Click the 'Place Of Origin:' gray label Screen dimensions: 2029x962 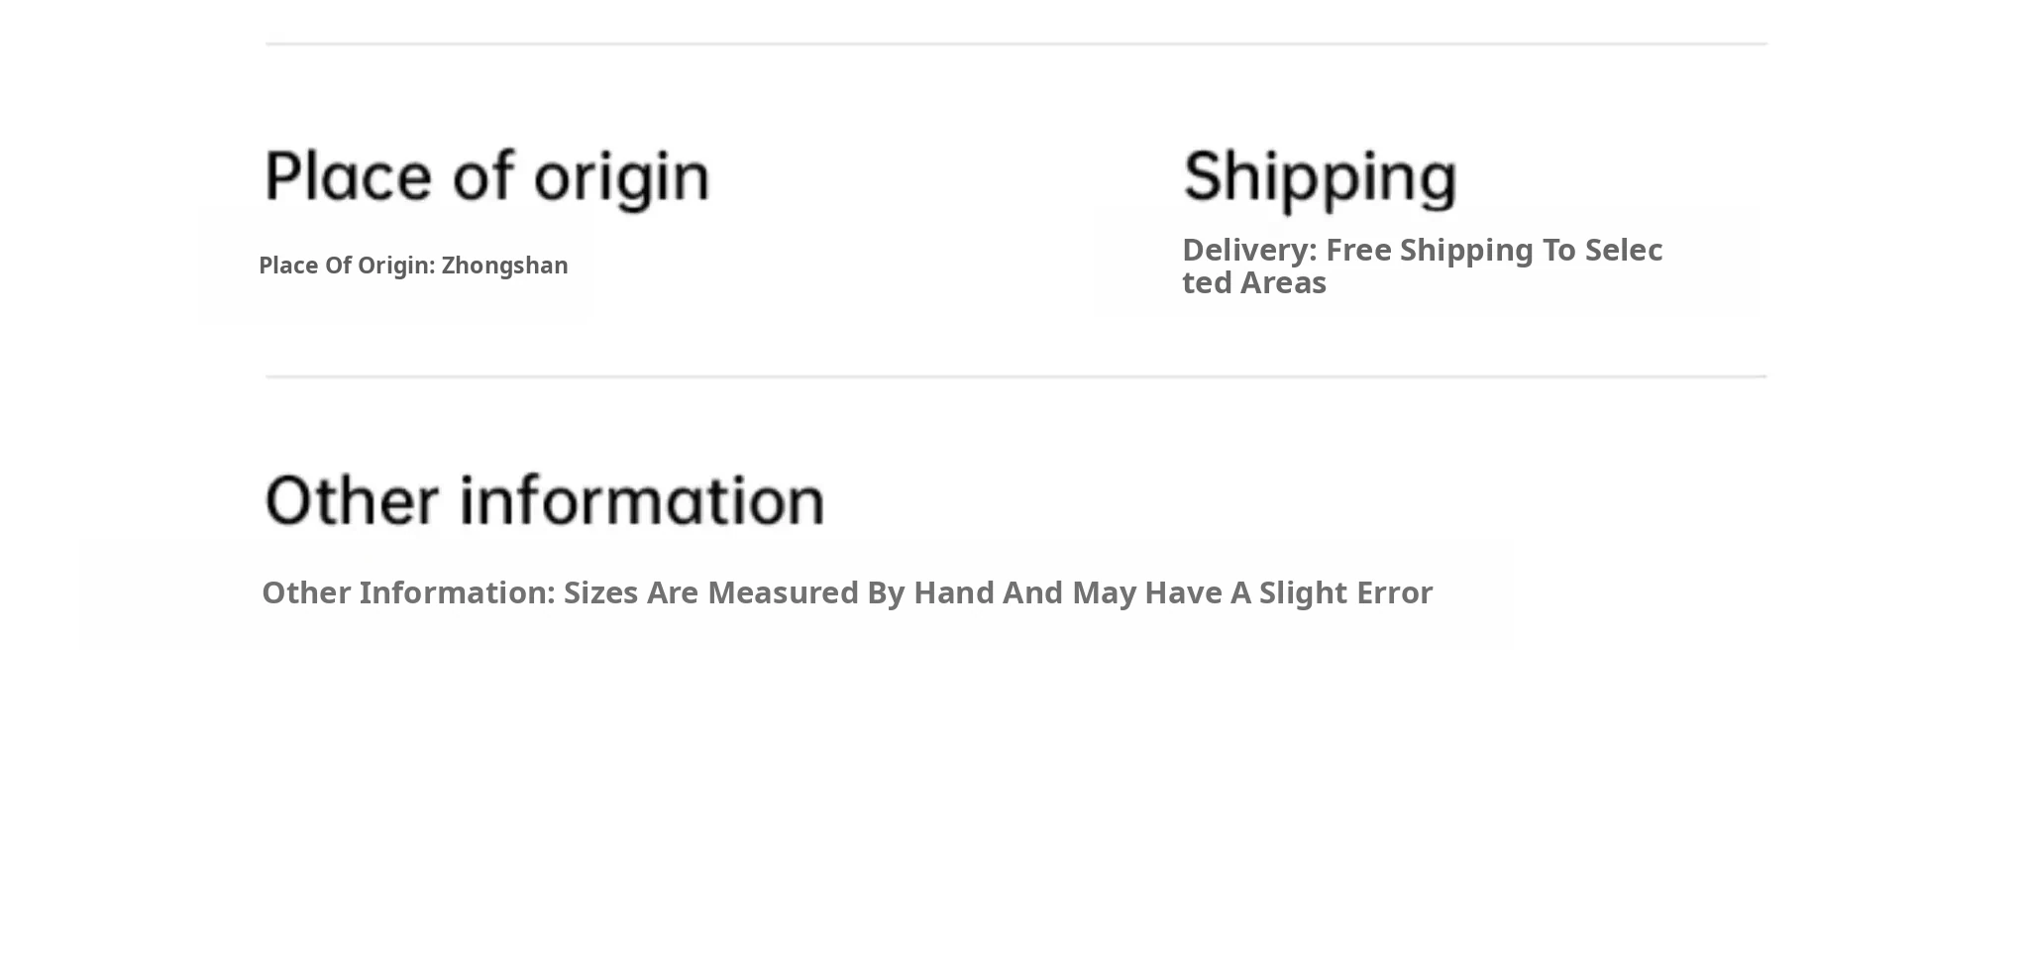347,266
